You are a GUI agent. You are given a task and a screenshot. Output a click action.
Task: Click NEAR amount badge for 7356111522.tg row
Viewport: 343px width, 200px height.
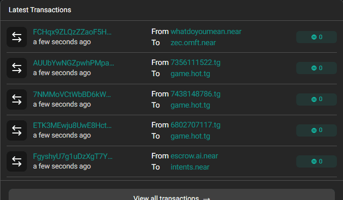click(317, 68)
